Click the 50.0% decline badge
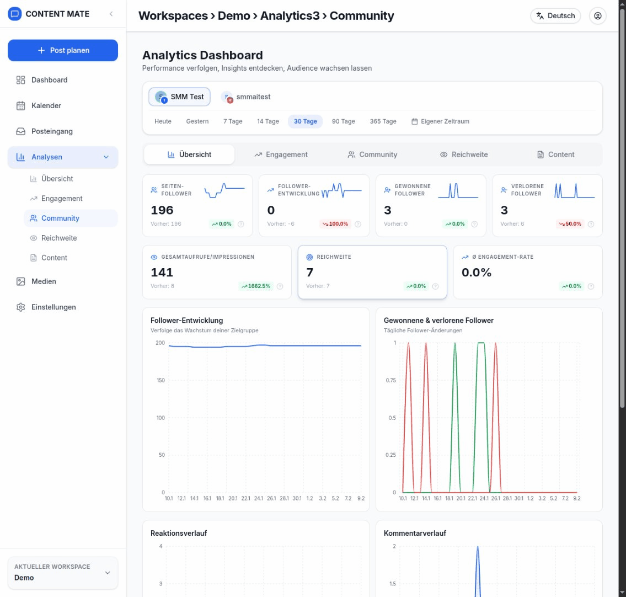Viewport: 626px width, 597px height. coord(570,224)
